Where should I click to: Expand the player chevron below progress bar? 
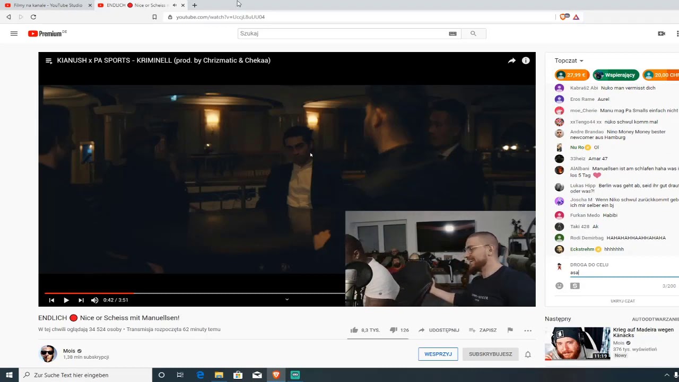coord(287,299)
